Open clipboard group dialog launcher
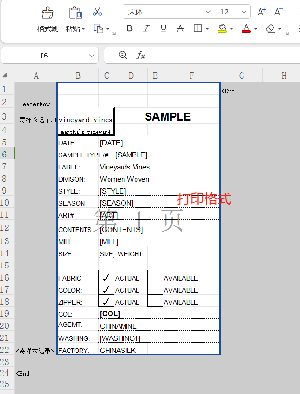Viewport: 300px width, 394px height. [x=114, y=33]
